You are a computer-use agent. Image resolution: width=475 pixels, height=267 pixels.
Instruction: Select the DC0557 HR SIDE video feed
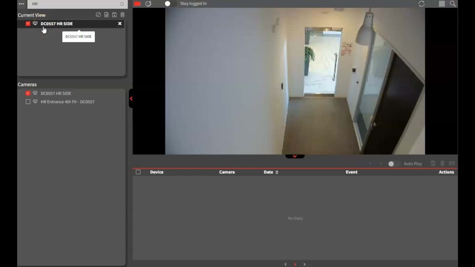click(x=295, y=81)
